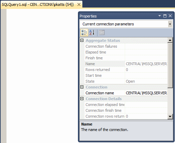Open the Property Pages icon
The width and height of the screenshot is (175, 143).
coord(102,33)
